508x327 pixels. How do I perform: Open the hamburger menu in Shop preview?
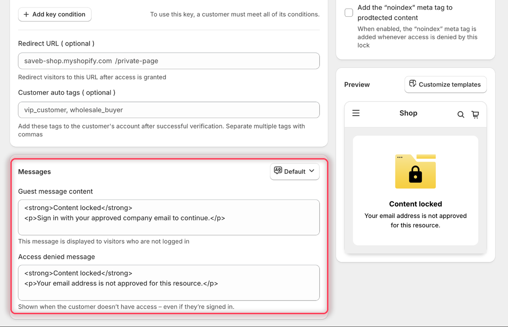356,113
